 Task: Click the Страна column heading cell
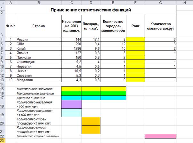tap(39, 26)
